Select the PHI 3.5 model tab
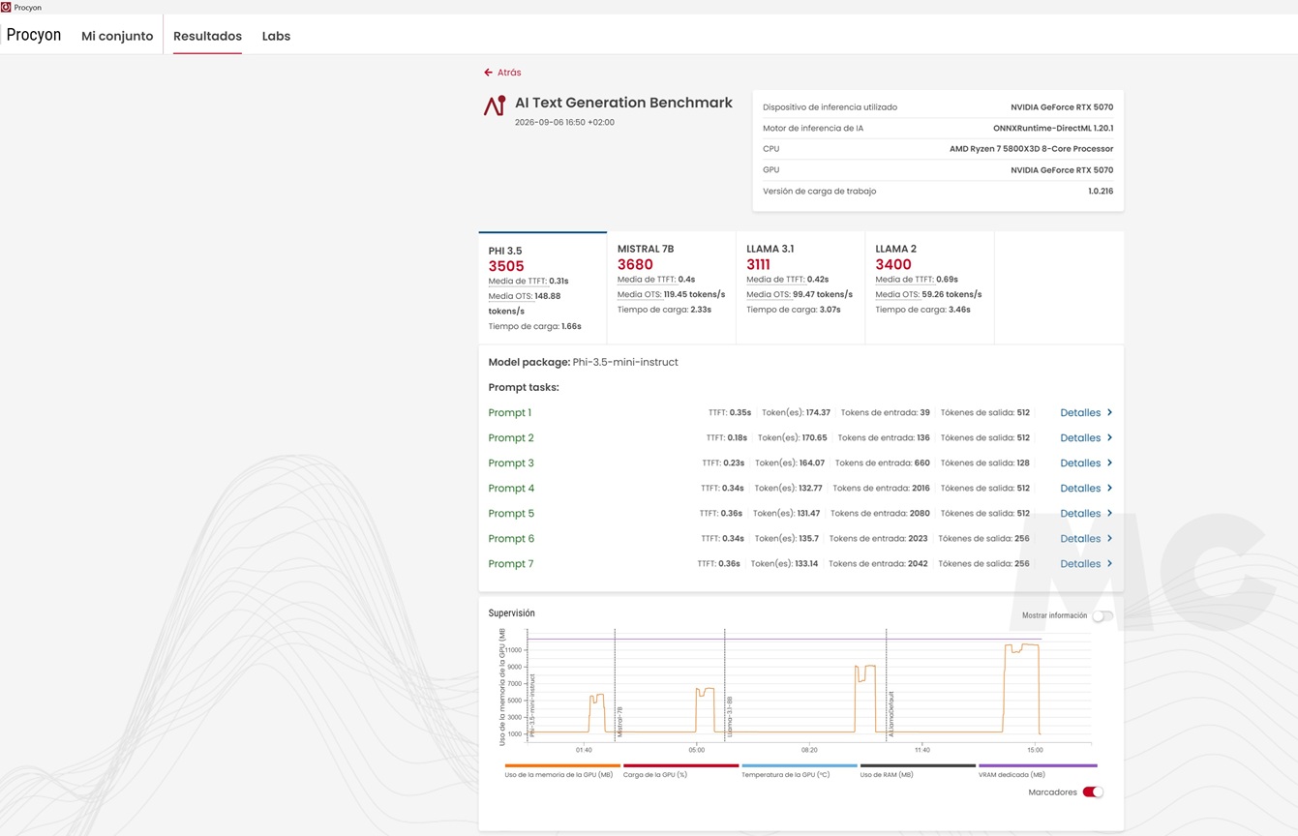 (x=542, y=287)
